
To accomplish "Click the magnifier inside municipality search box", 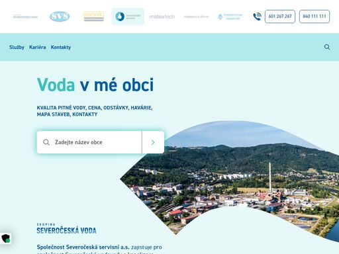I will pos(46,142).
